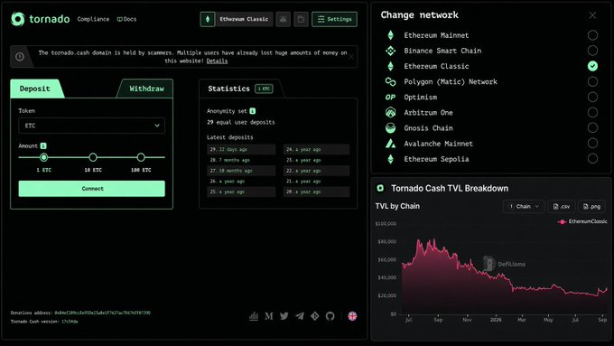Click the Avalanche Mainnet logo icon
This screenshot has width=614, height=346.
coord(390,144)
